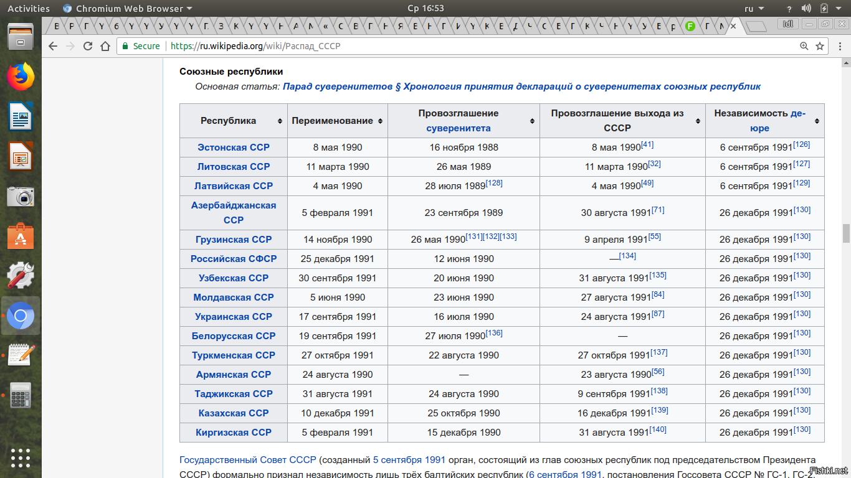Open the Эстонская ССР link
851x478 pixels.
pos(234,148)
